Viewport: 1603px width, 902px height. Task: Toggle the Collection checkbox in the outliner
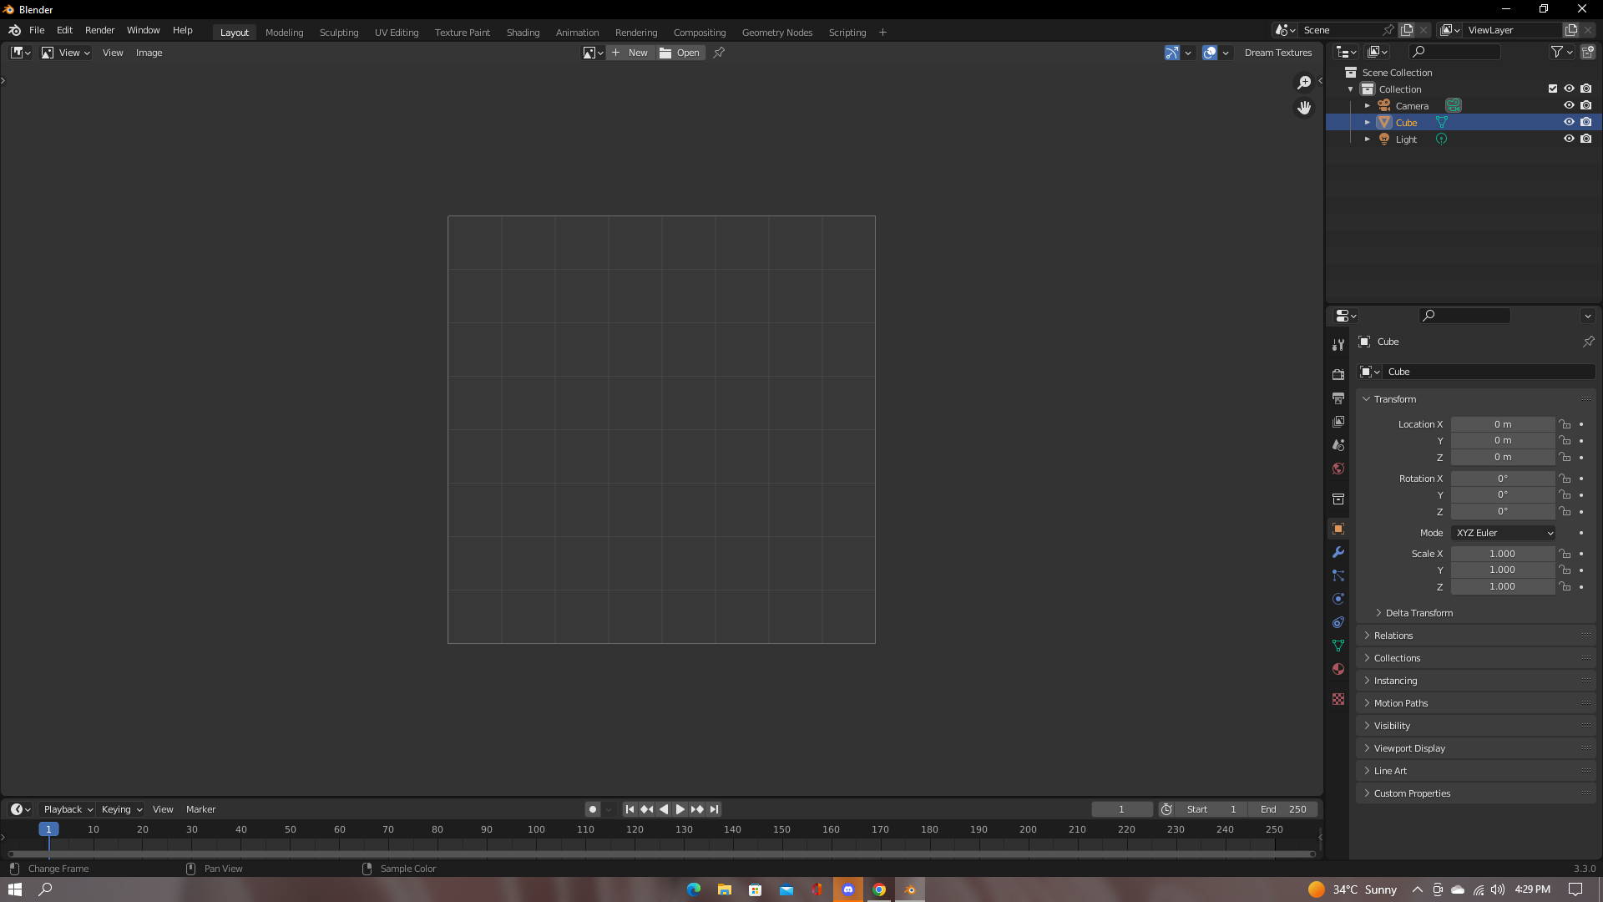(1552, 89)
